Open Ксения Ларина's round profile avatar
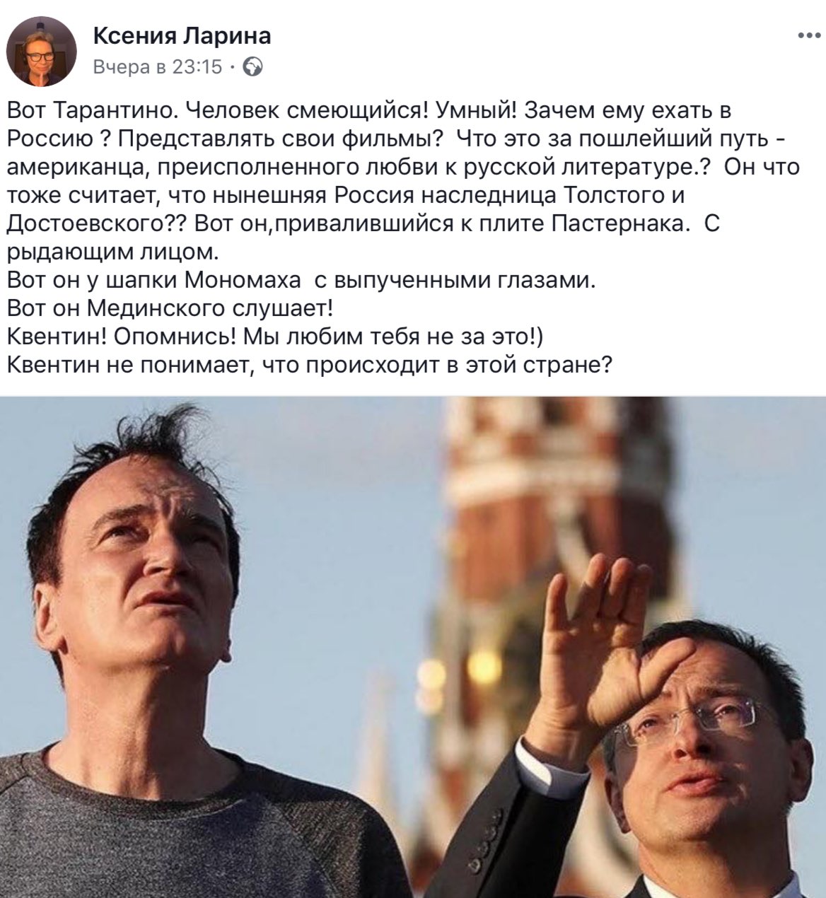 click(41, 52)
